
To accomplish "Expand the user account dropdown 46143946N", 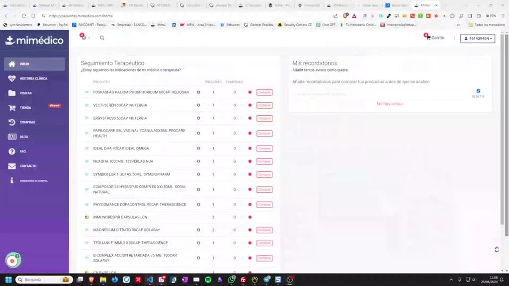I will (x=478, y=38).
